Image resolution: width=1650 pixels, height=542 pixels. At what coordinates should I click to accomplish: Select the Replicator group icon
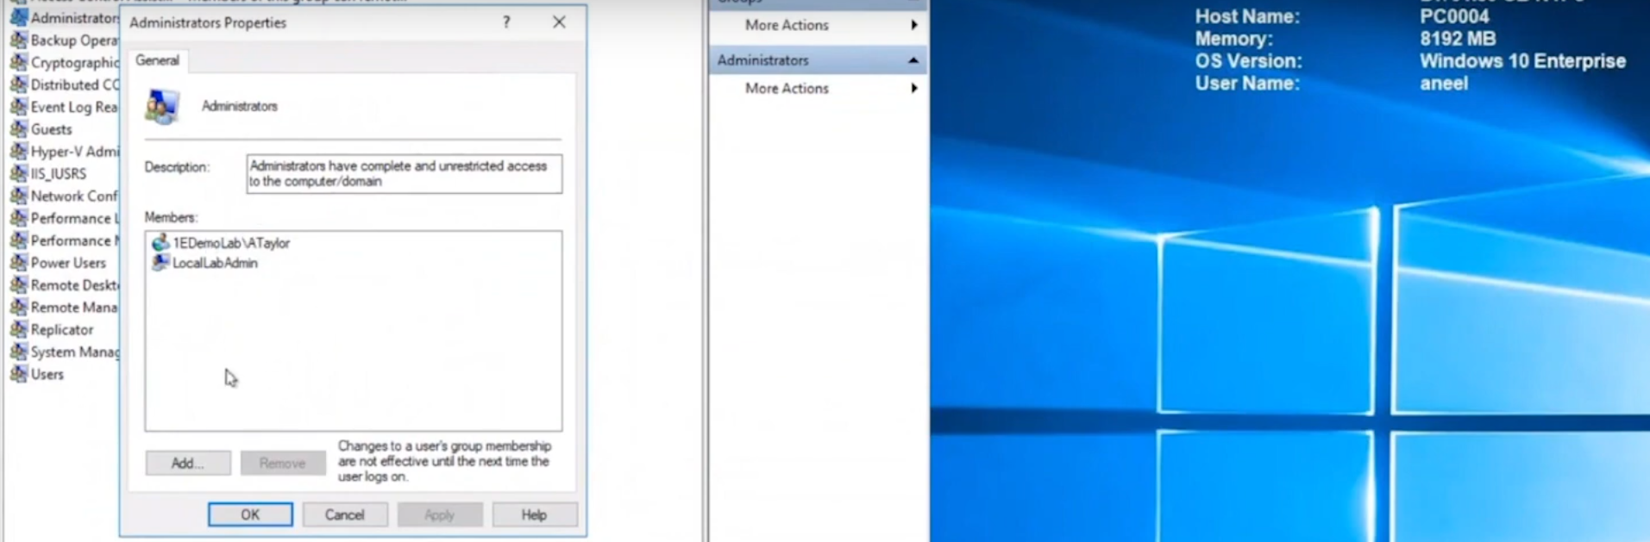pyautogui.click(x=18, y=329)
